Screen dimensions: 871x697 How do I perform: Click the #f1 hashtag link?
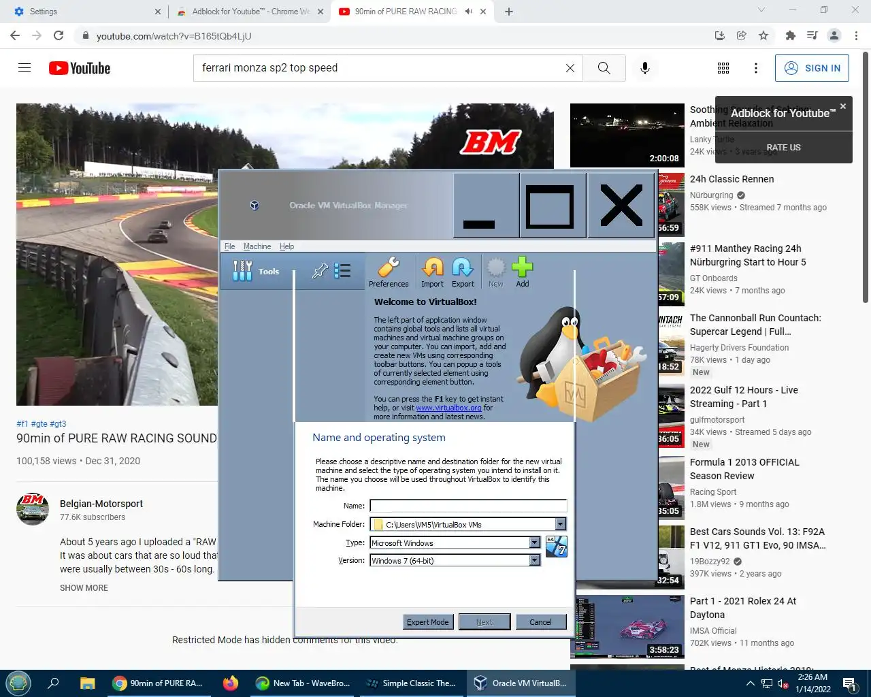(22, 423)
